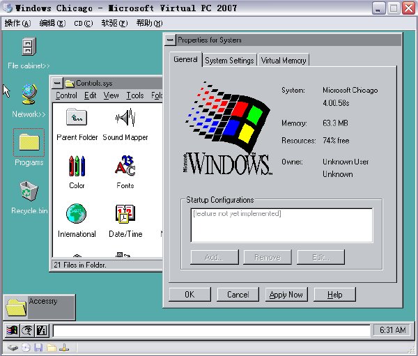Open the International globe control icon
Image resolution: width=418 pixels, height=356 pixels.
(x=77, y=213)
